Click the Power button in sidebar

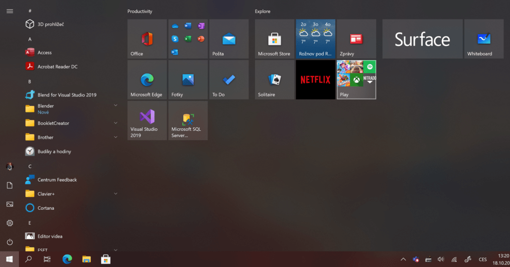9,242
